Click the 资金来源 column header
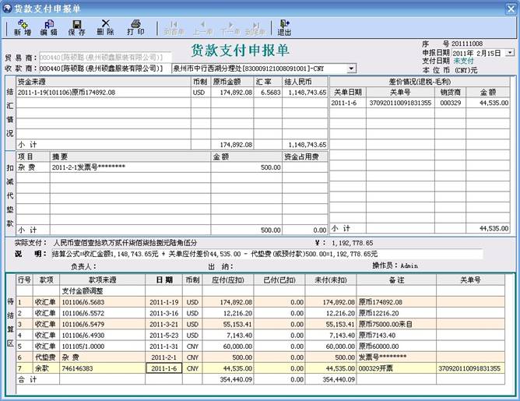 [104, 82]
